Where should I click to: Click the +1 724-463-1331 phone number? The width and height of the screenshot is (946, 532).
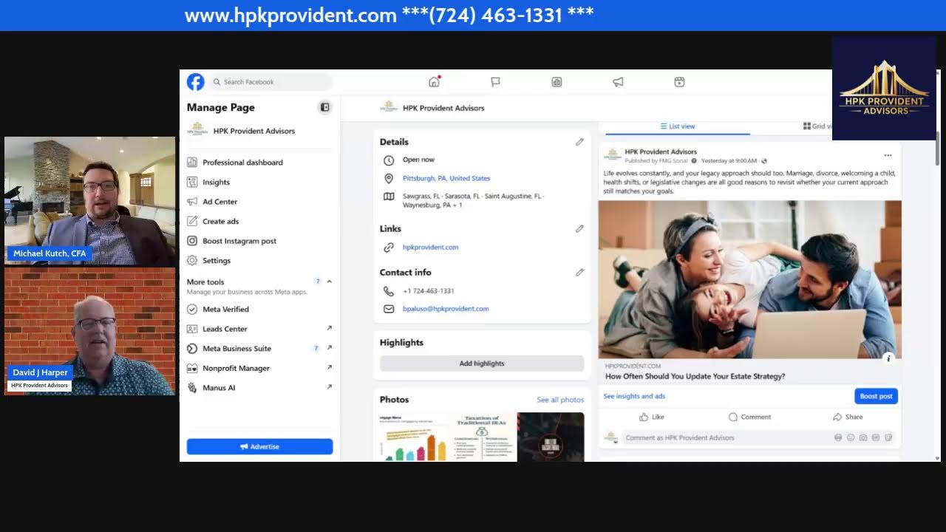pyautogui.click(x=429, y=291)
